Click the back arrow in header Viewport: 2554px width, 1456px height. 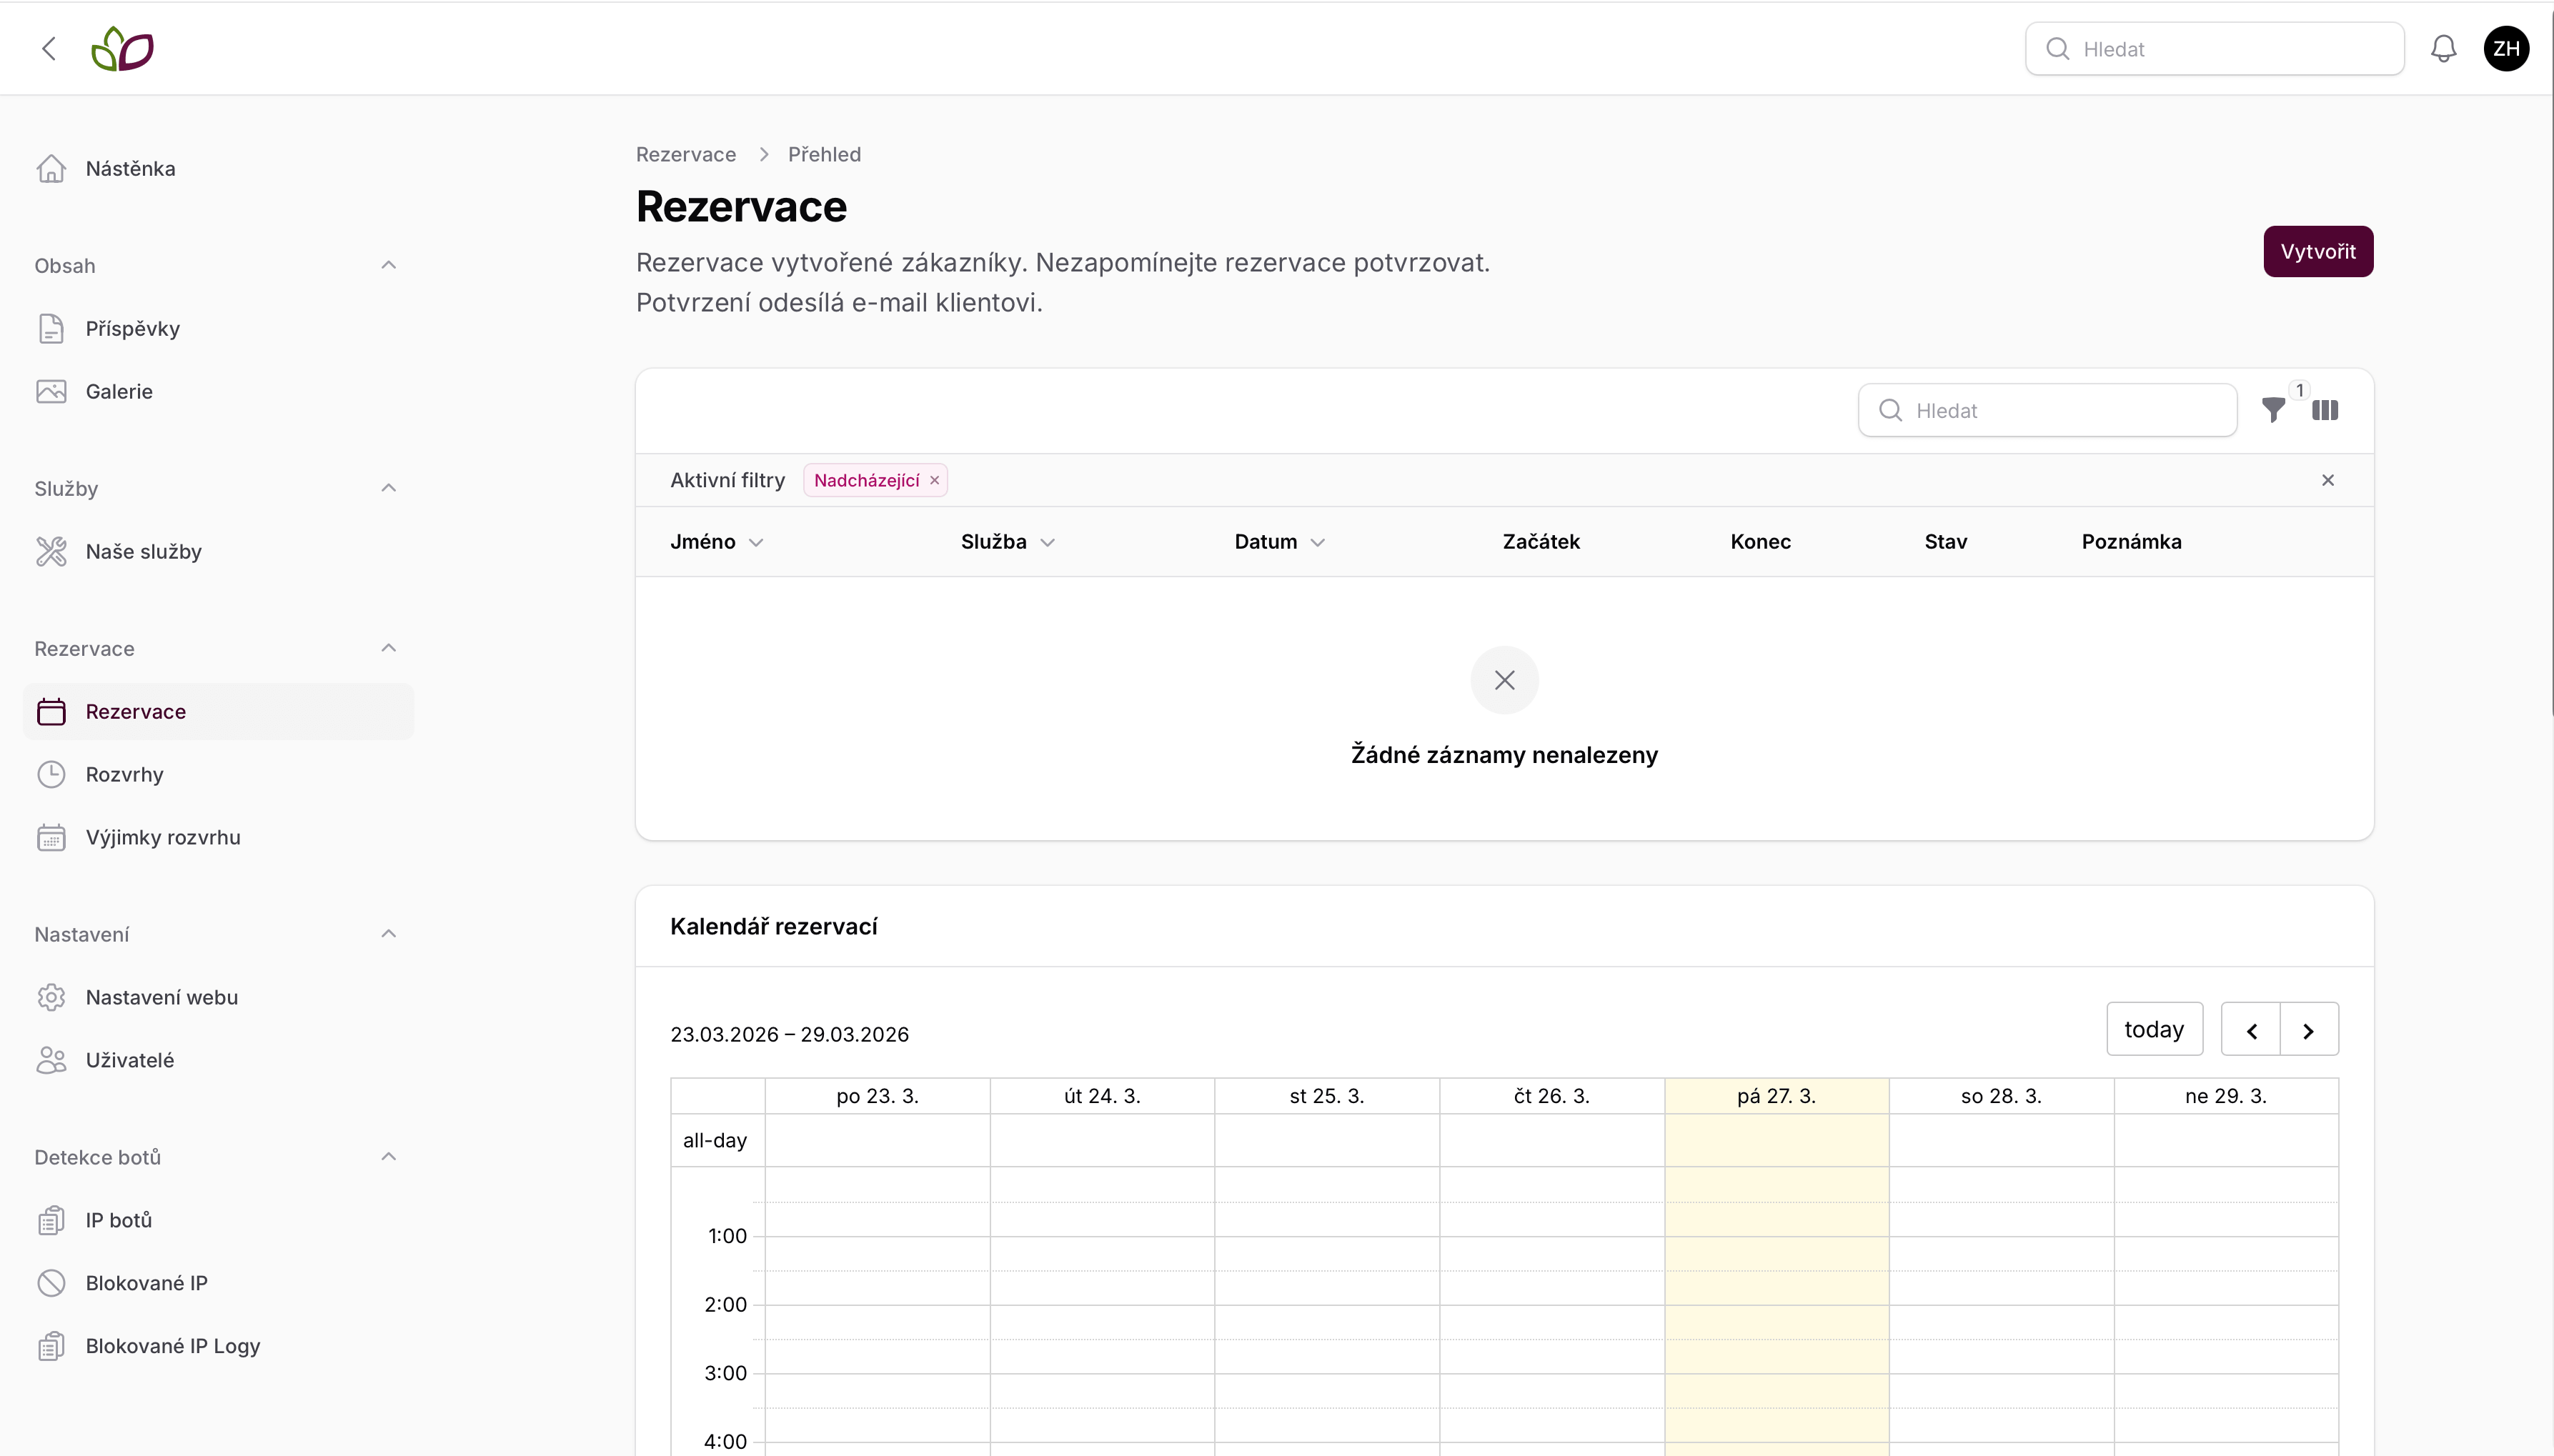coord(48,49)
